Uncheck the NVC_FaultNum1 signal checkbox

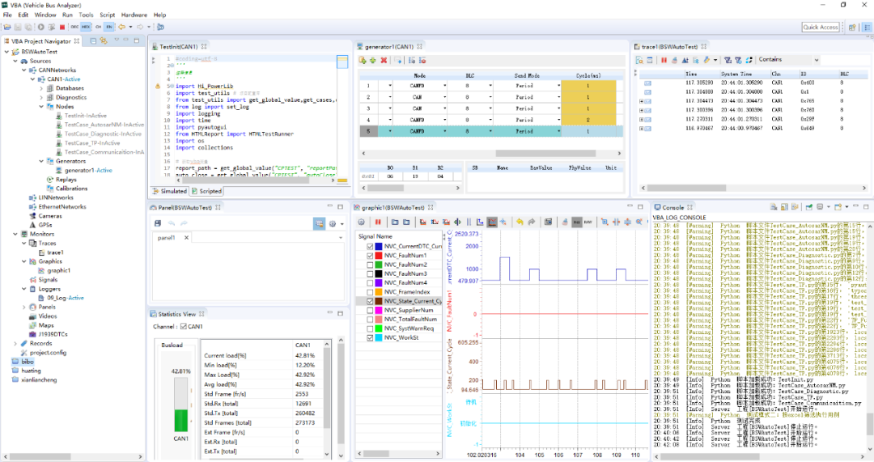[x=370, y=255]
